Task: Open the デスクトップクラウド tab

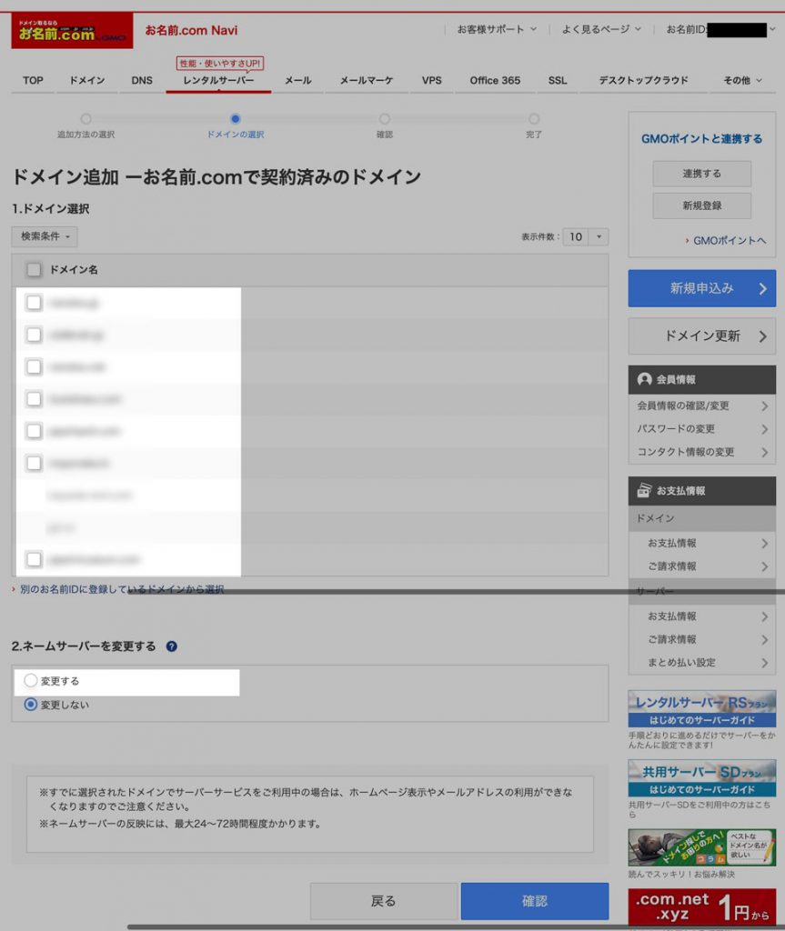Action: [x=644, y=80]
